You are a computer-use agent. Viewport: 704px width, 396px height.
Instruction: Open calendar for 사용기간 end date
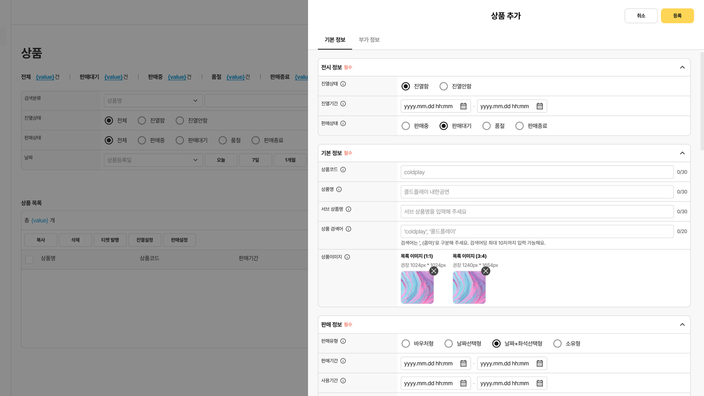click(x=539, y=383)
